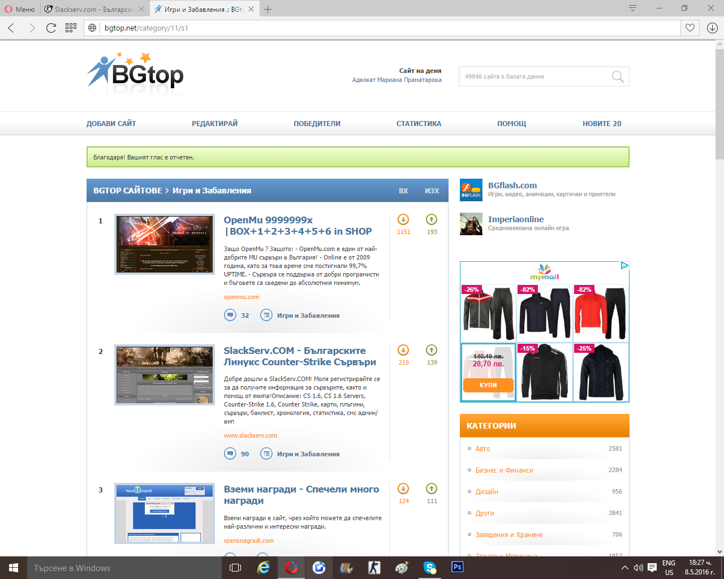Open the Speed Dial grid icon
The height and width of the screenshot is (579, 724).
click(71, 28)
